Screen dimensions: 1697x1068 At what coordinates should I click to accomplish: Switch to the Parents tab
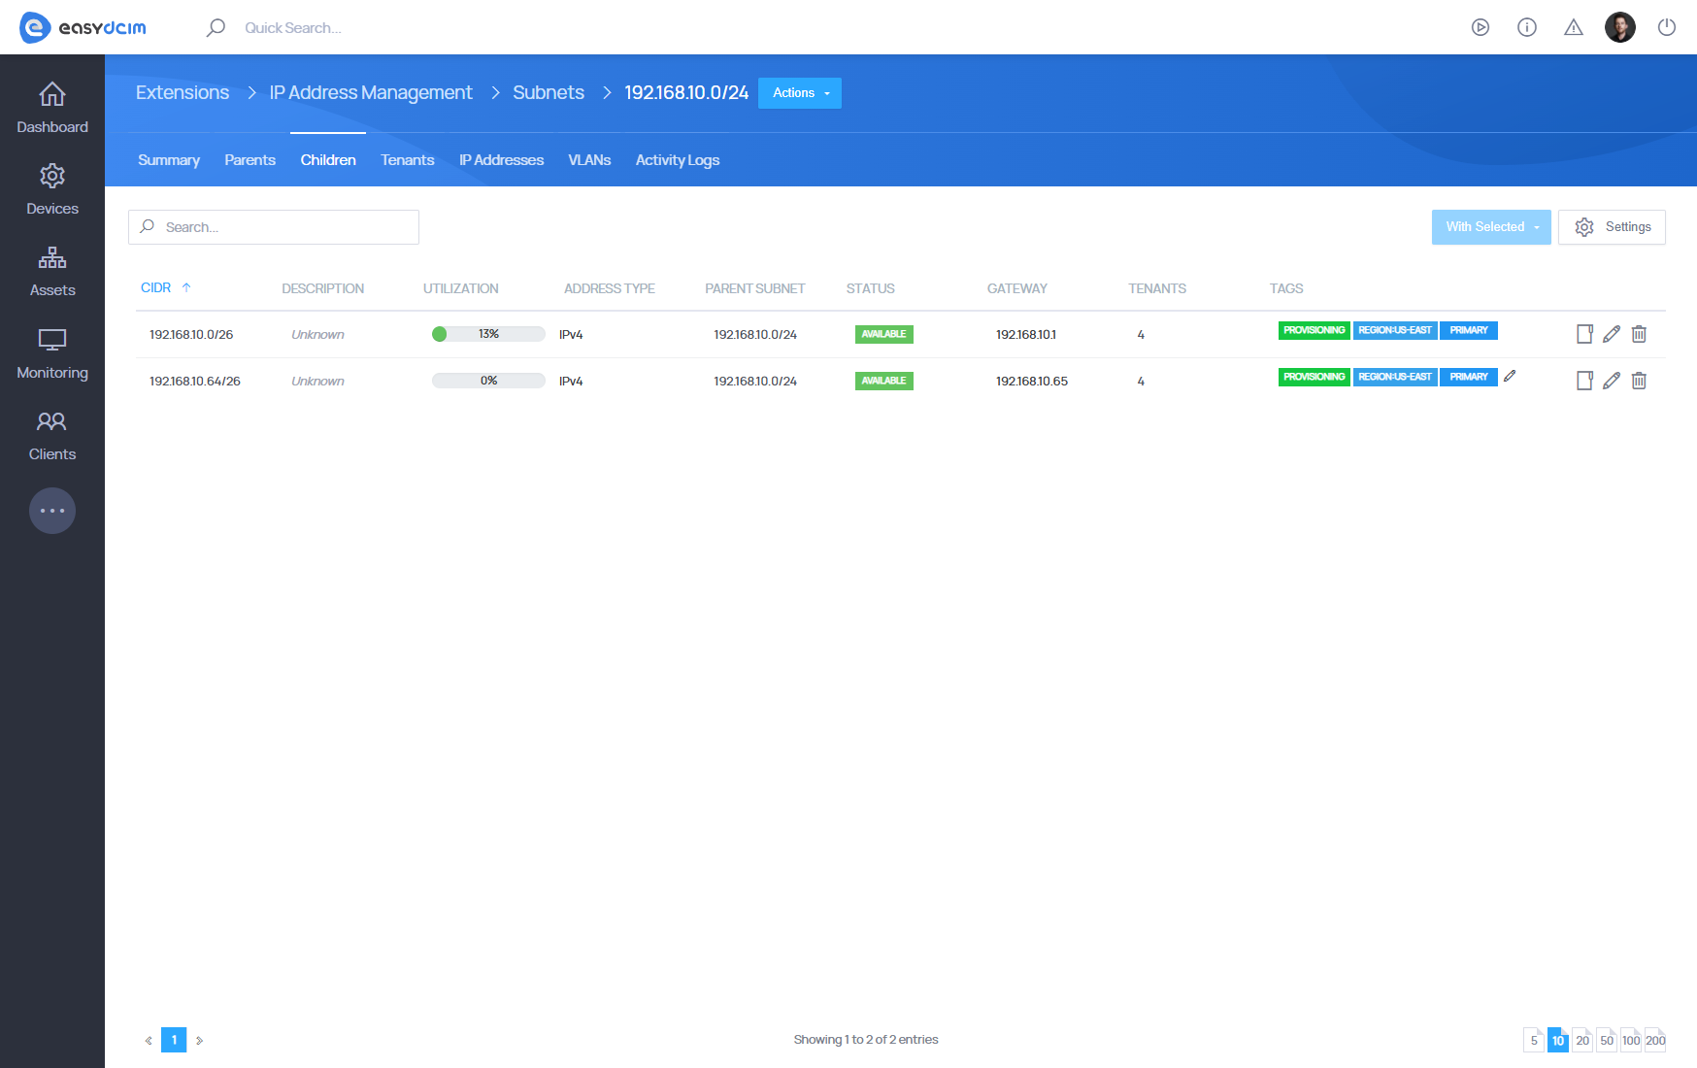point(250,160)
